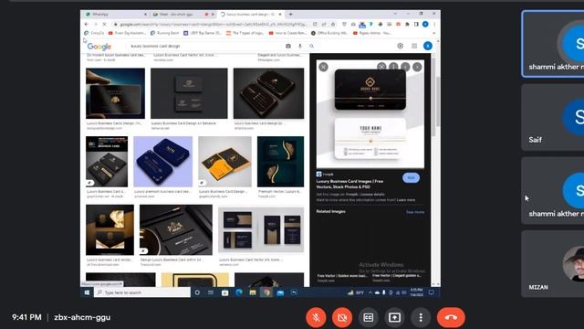Select the first shammi akther participant tile
The width and height of the screenshot is (584, 329).
553,44
